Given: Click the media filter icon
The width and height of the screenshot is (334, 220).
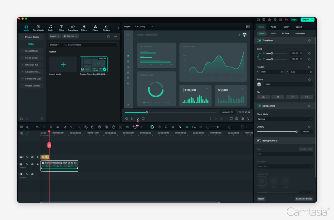Looking at the screenshot, I should (108, 37).
